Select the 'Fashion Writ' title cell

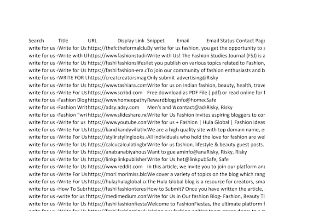pos(73,108)
